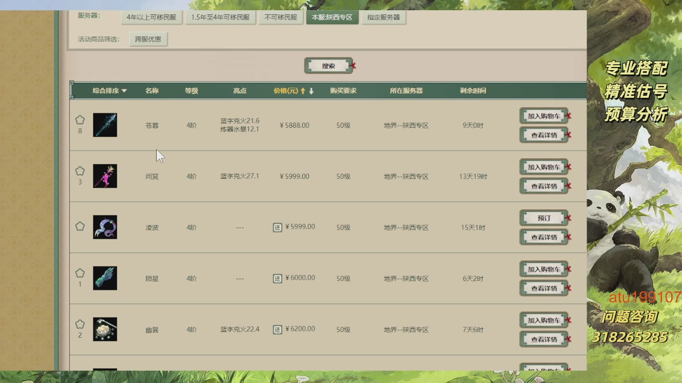
Task: Open the 综合排序 sort dropdown
Action: pos(110,91)
